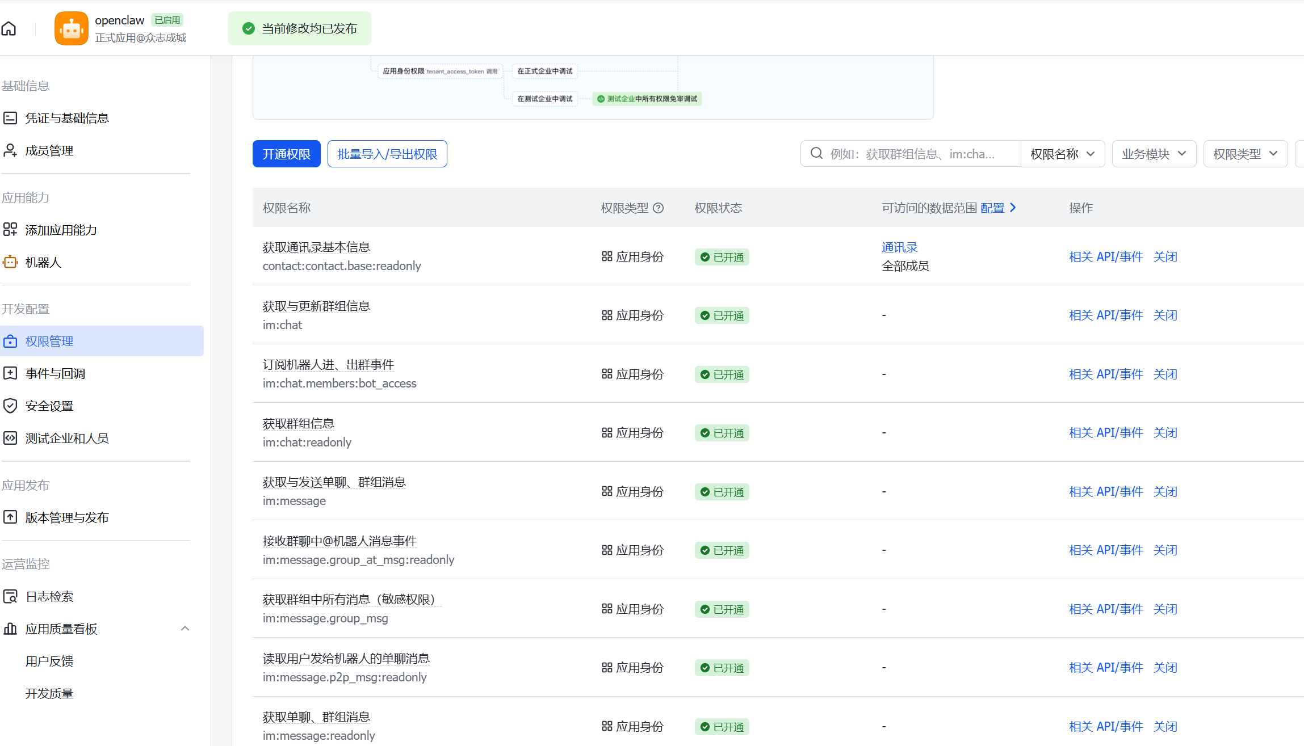Collapse the 应用质量看板 section
1304x746 pixels.
pos(185,629)
